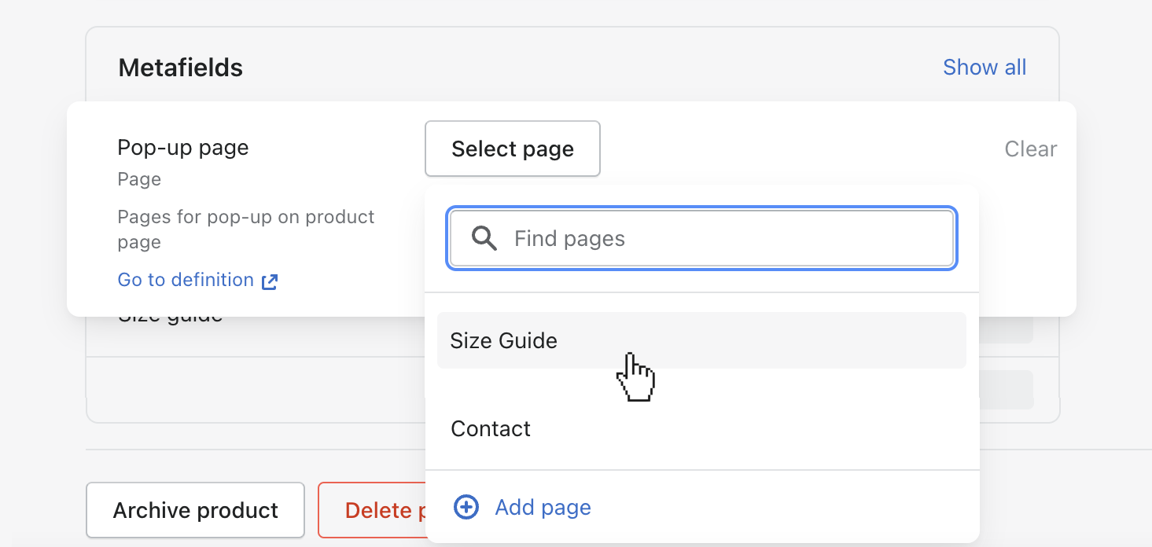Click the Pages for pop-up description text
The image size is (1152, 547).
[x=245, y=229]
